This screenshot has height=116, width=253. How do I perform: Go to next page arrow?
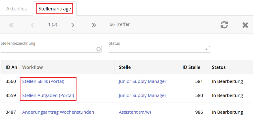pyautogui.click(x=73, y=25)
